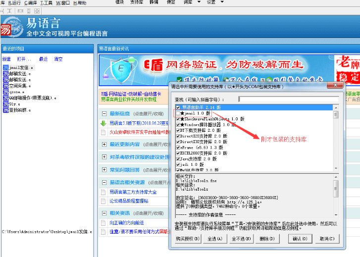Open the 易语言5.8版下载 news link
The width and height of the screenshot is (360, 257).
[139, 123]
